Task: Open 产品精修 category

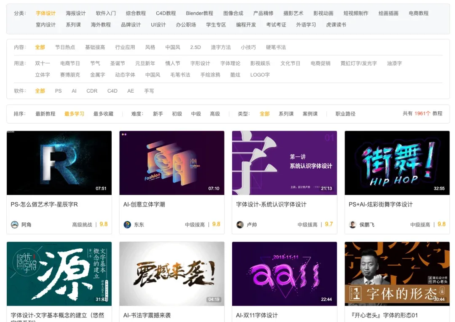Action: coord(263,13)
